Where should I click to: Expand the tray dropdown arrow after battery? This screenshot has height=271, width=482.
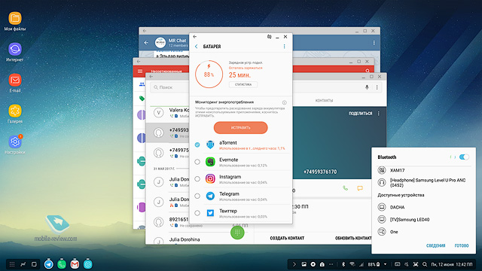(x=385, y=264)
